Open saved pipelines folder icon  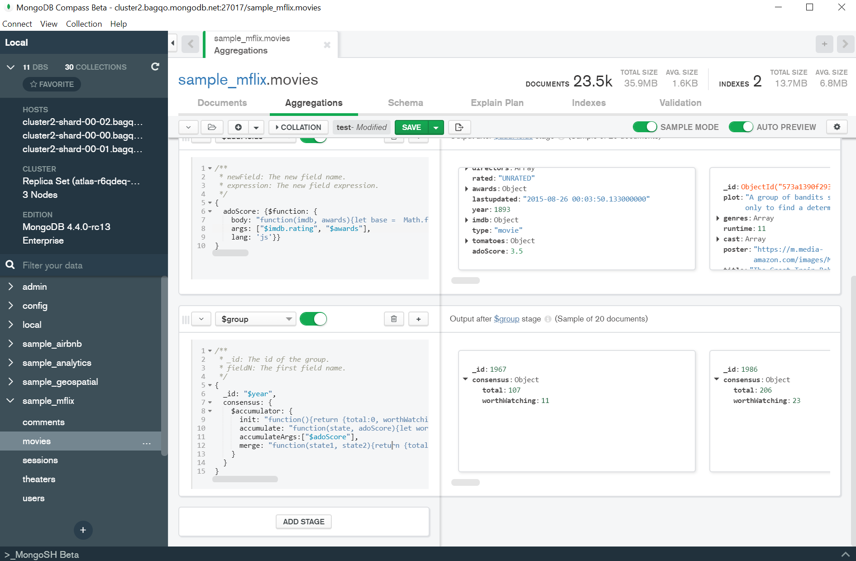click(212, 127)
